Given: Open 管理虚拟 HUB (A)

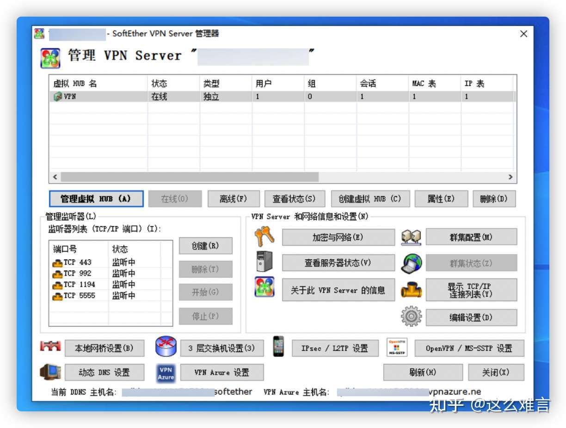Looking at the screenshot, I should point(96,199).
